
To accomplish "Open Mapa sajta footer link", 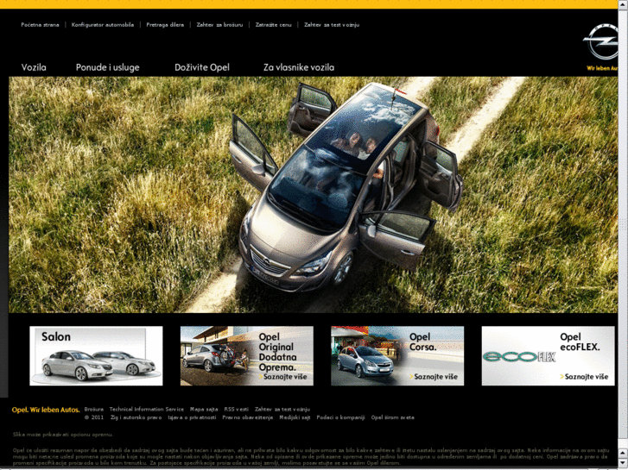I will coord(204,409).
